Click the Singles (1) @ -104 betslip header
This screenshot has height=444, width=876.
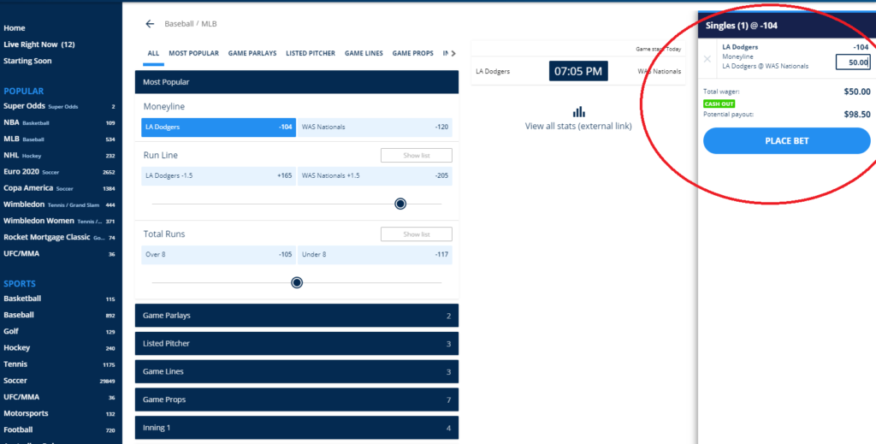point(787,25)
